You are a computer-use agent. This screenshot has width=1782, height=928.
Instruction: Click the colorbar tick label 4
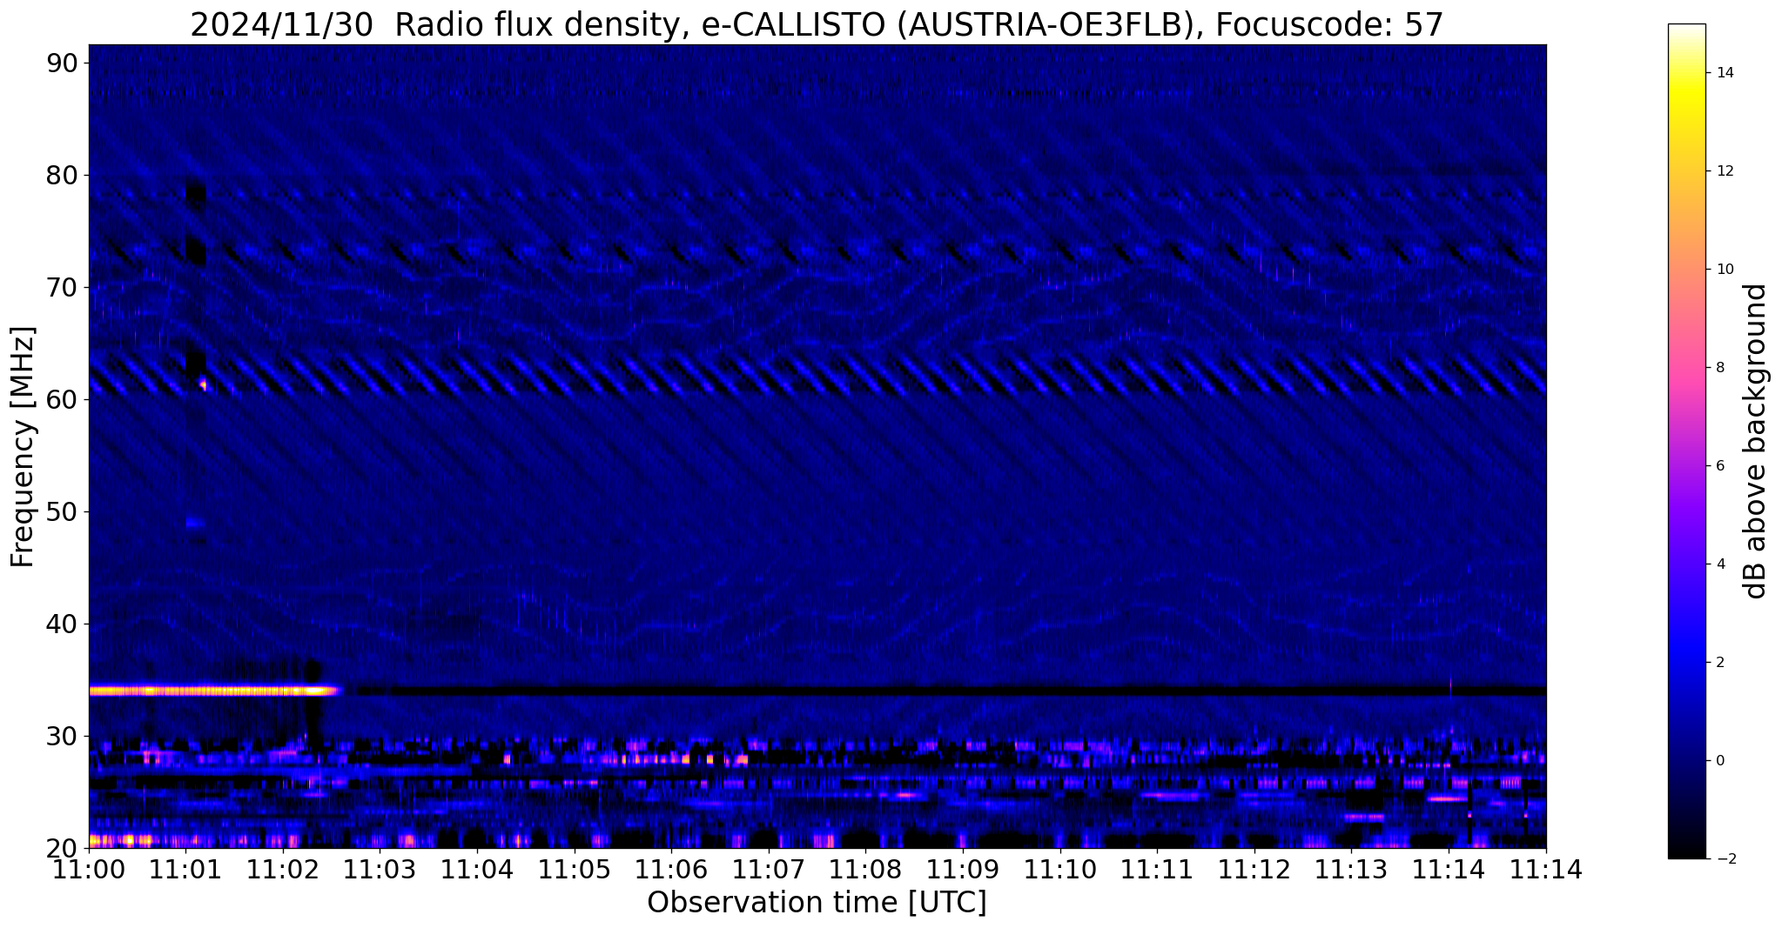[1719, 564]
